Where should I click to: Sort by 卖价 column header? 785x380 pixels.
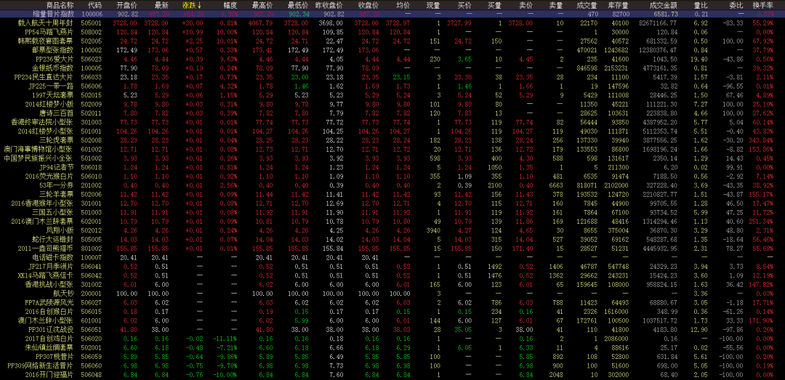point(526,6)
